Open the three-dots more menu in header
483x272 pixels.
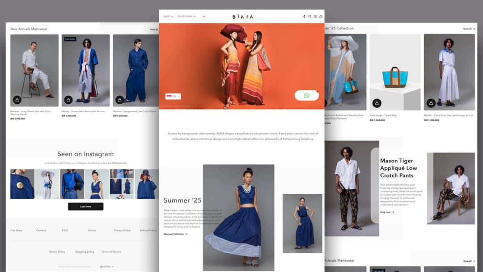coord(204,17)
